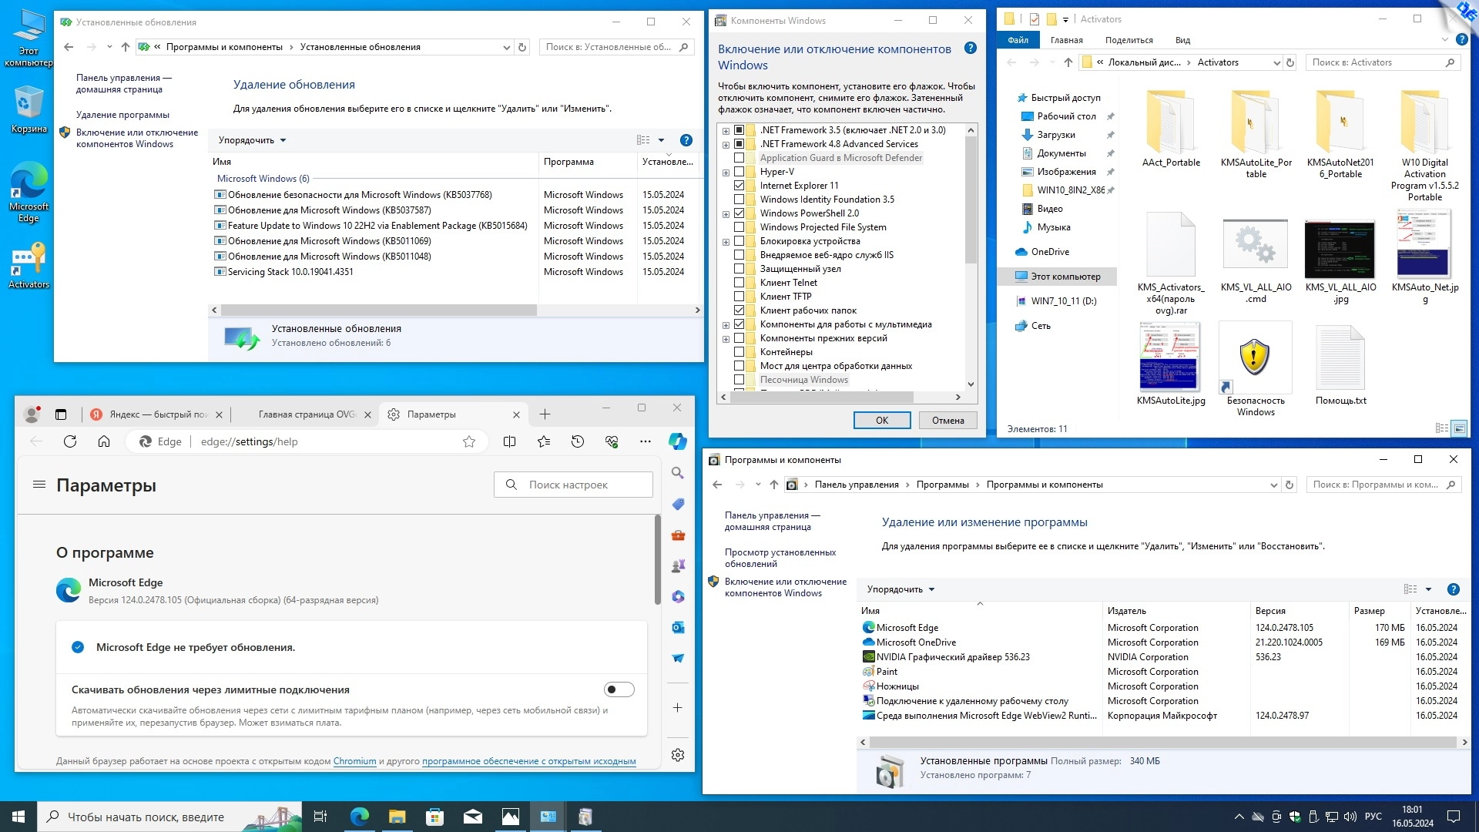The height and width of the screenshot is (832, 1479).
Task: Open Outlook icon in Edge sidebar
Action: coord(678,628)
